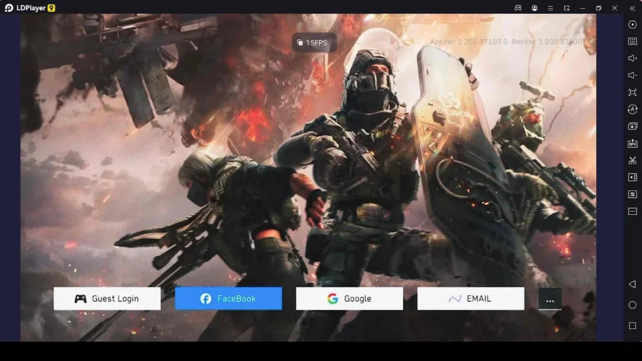The height and width of the screenshot is (361, 642).
Task: Open the keyboard mapping tool
Action: (x=632, y=41)
